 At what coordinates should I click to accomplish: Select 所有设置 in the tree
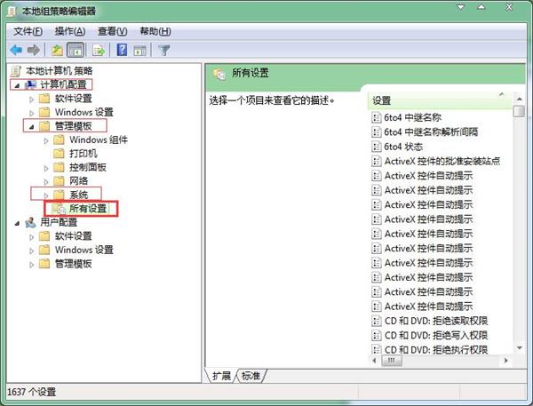(x=88, y=209)
